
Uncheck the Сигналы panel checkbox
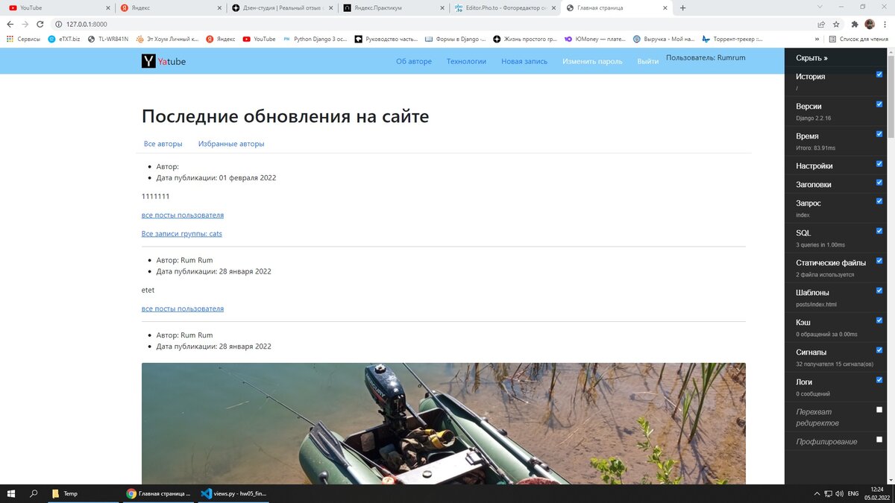pyautogui.click(x=879, y=350)
